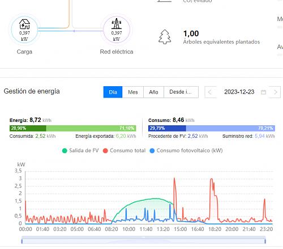Click the Gestión de energía heading
283x249 pixels.
pyautogui.click(x=32, y=91)
